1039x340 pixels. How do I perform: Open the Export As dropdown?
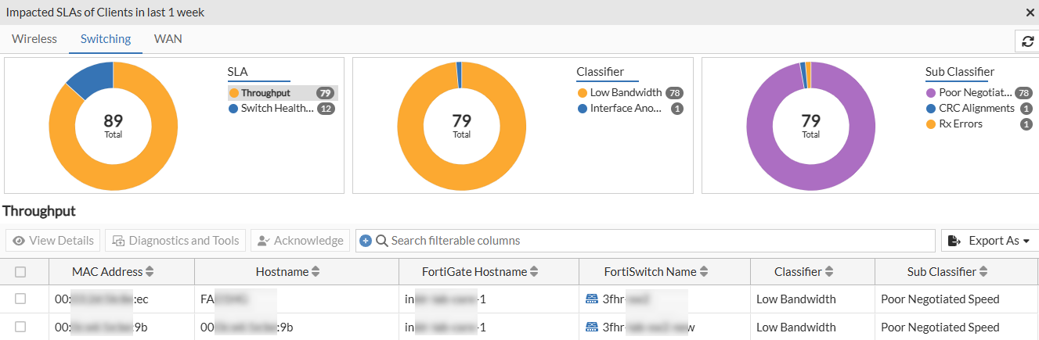pos(988,241)
